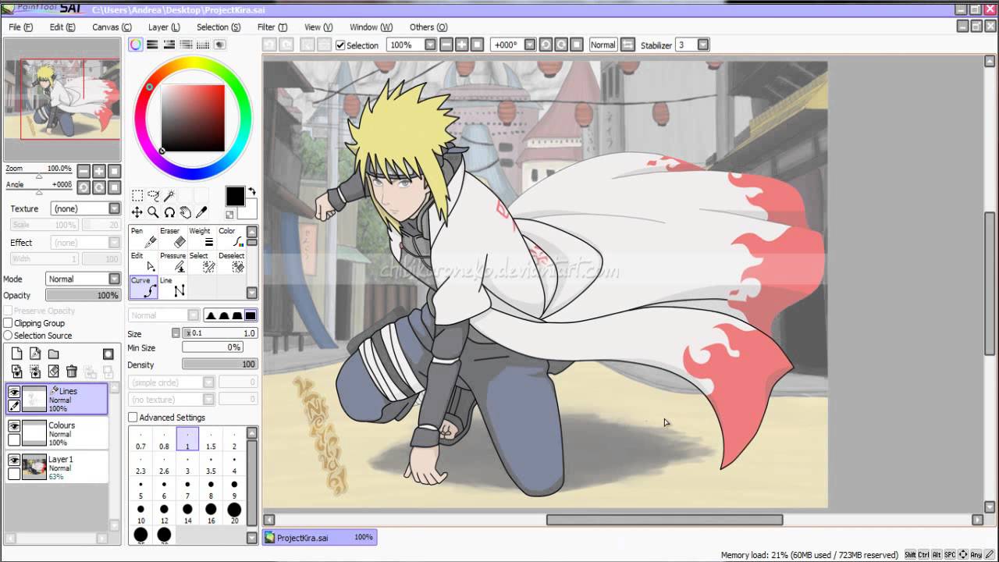The image size is (999, 562).
Task: Pick the Eyedropper color tool
Action: pos(203,212)
